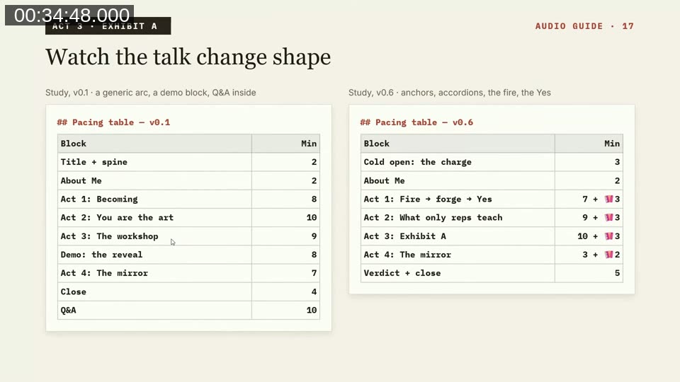Click 'About Me' in v0.1 table
Viewport: 680px width, 382px height.
81,180
